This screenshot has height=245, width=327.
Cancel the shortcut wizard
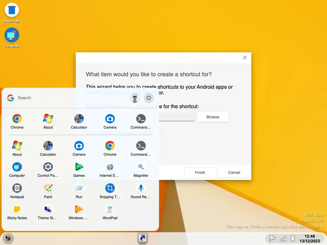point(234,173)
